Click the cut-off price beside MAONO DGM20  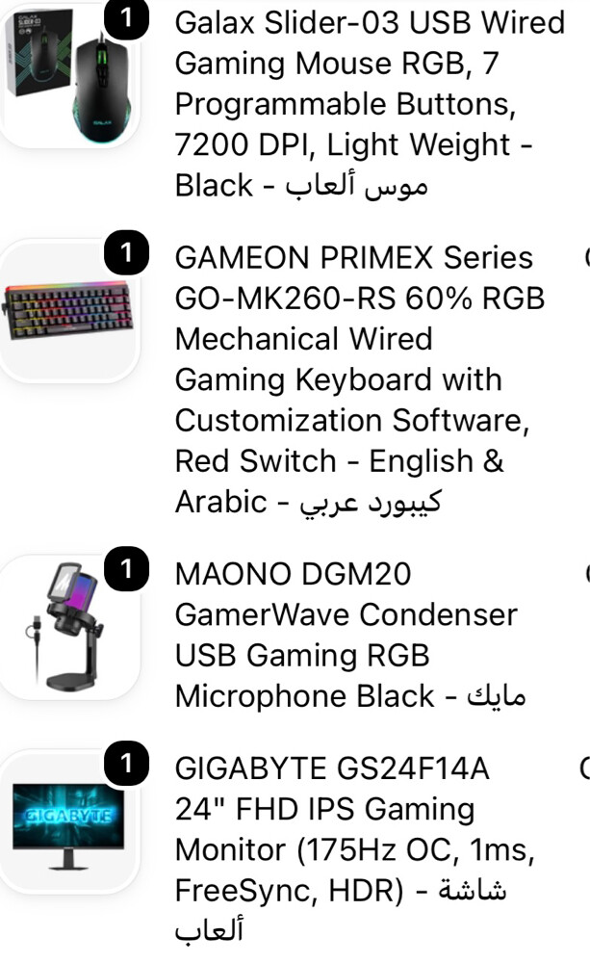coord(587,574)
